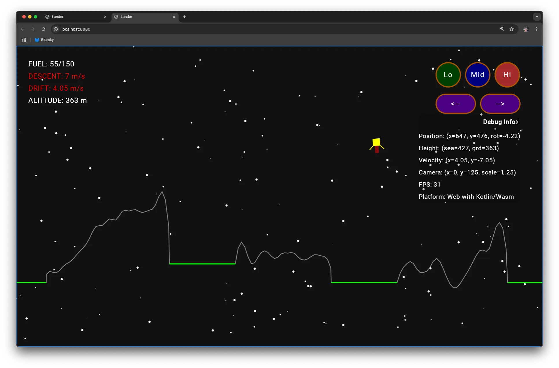Image resolution: width=559 pixels, height=368 pixels.
Task: Click the zoom magnifier icon in address bar
Action: tap(502, 29)
